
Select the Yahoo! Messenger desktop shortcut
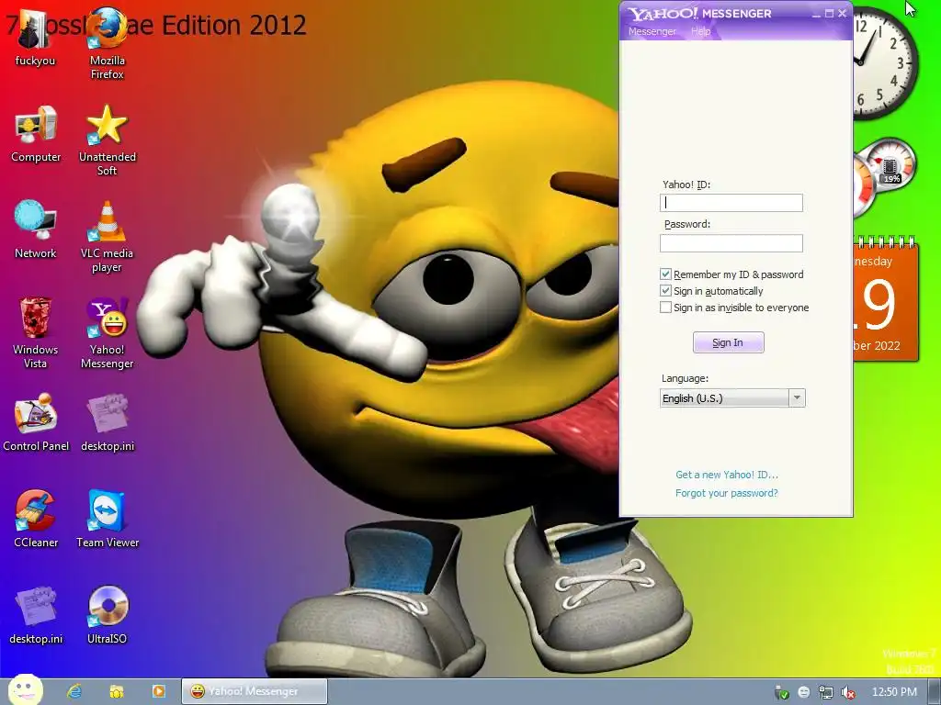[x=108, y=332]
